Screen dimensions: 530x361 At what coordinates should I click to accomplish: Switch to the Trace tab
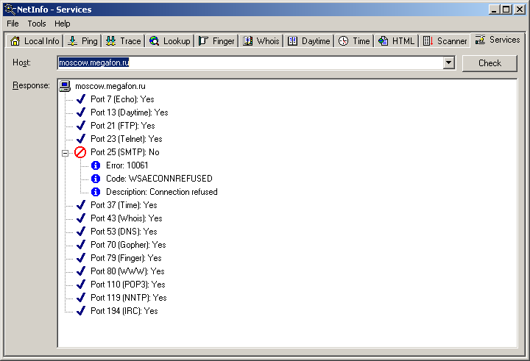pyautogui.click(x=124, y=41)
